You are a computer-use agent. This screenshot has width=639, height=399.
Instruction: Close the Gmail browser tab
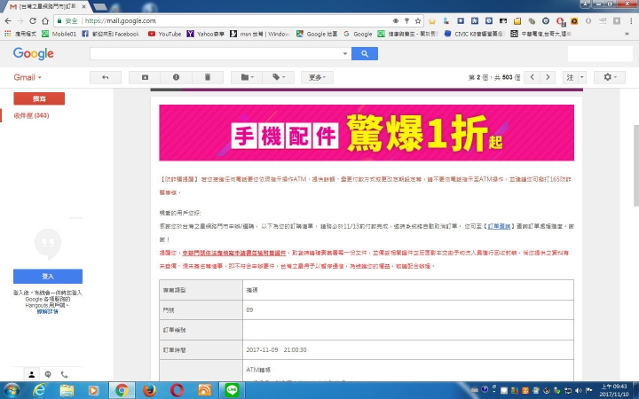click(83, 6)
